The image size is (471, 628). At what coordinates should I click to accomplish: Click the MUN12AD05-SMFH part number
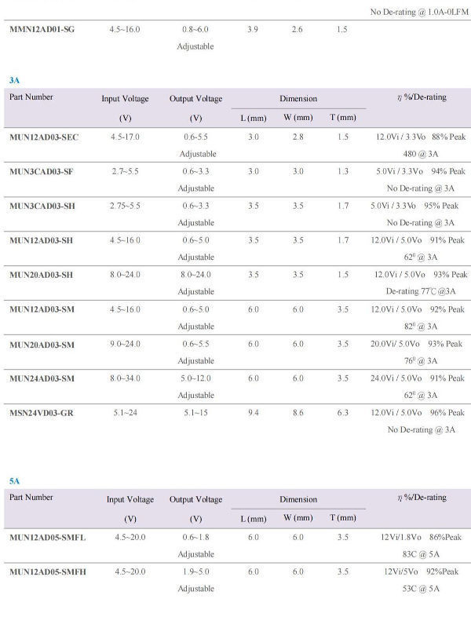tap(47, 572)
